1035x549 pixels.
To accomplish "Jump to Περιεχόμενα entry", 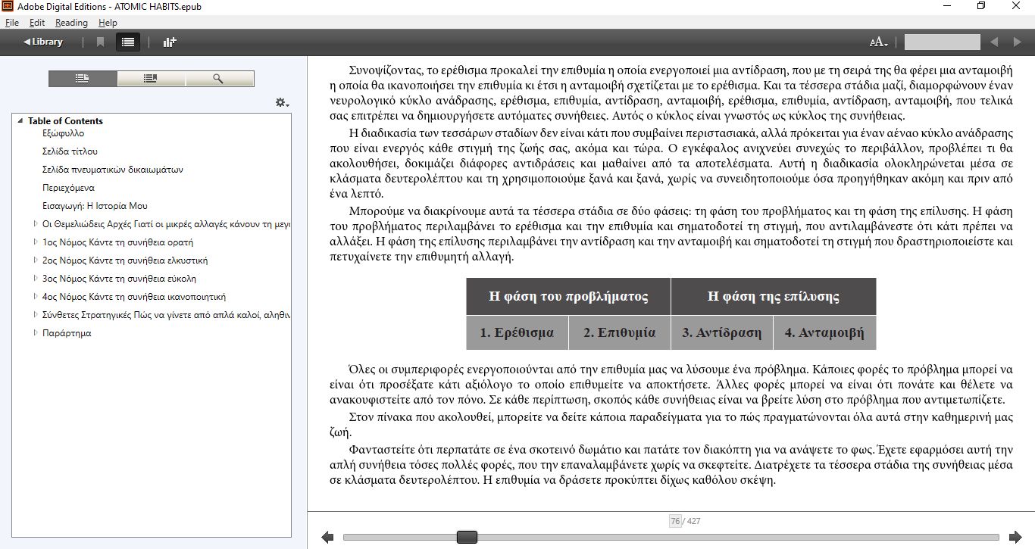I will coord(68,188).
